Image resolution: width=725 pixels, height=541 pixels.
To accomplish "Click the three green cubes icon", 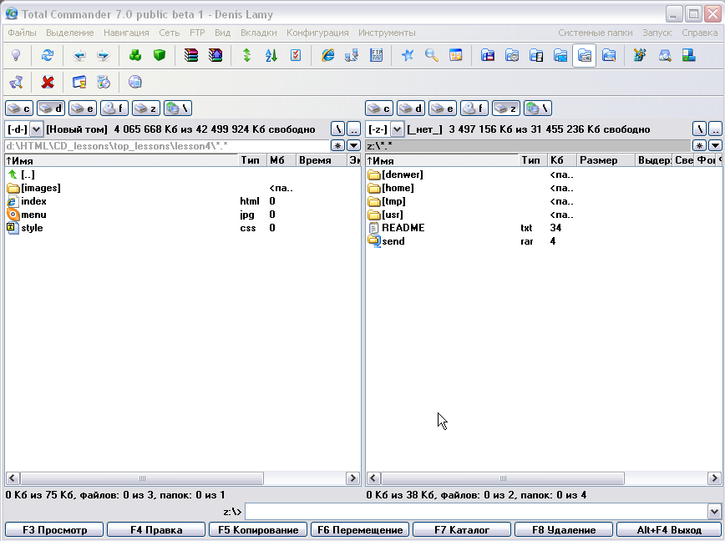I will [x=135, y=55].
